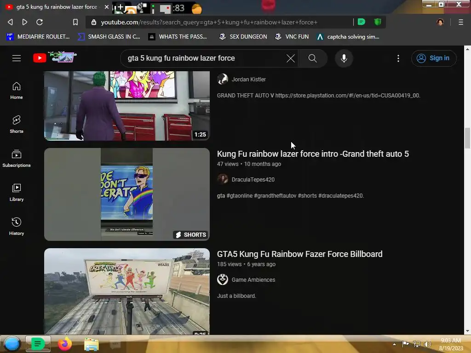Show hidden tray icons arrow

point(394,344)
